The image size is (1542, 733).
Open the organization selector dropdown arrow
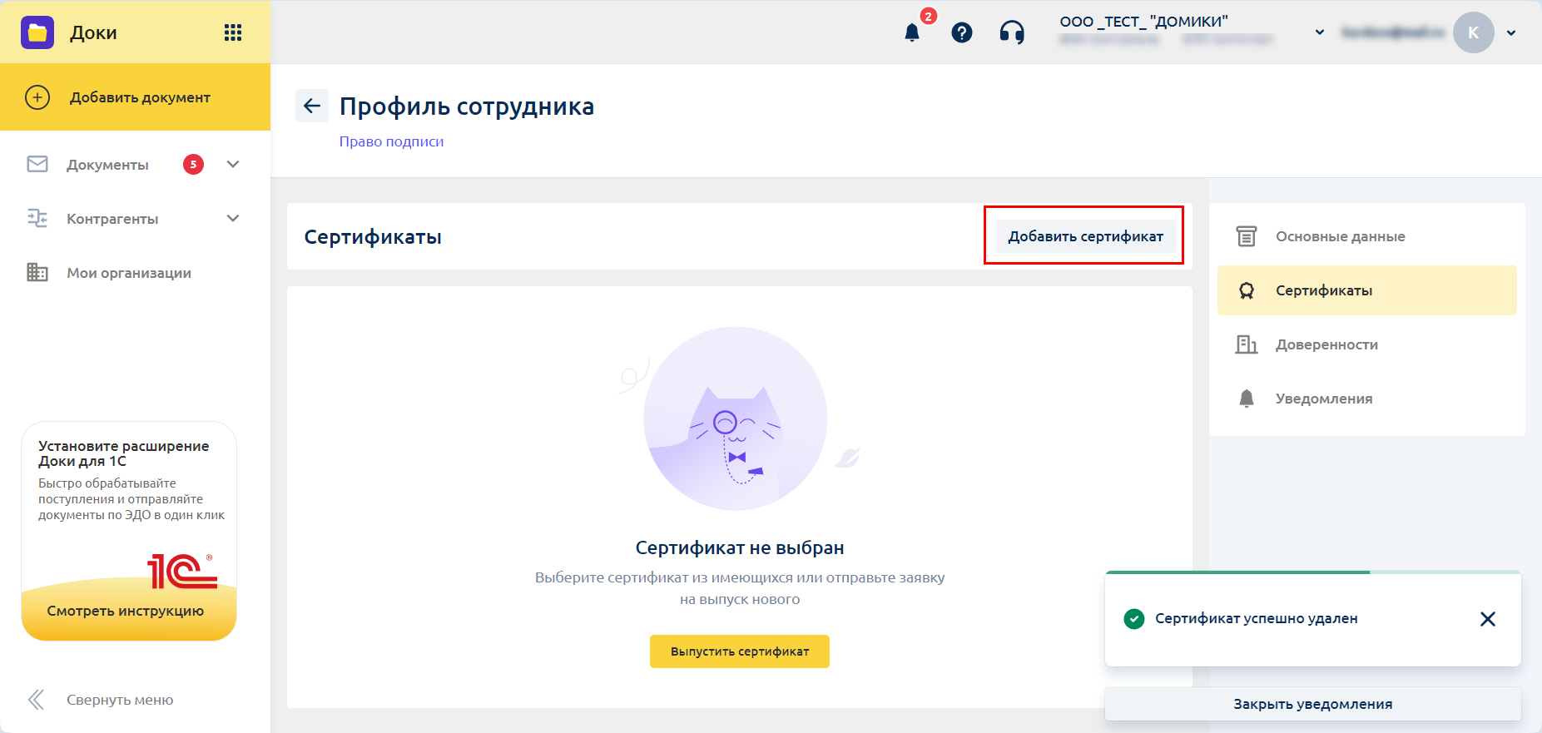tap(1319, 32)
